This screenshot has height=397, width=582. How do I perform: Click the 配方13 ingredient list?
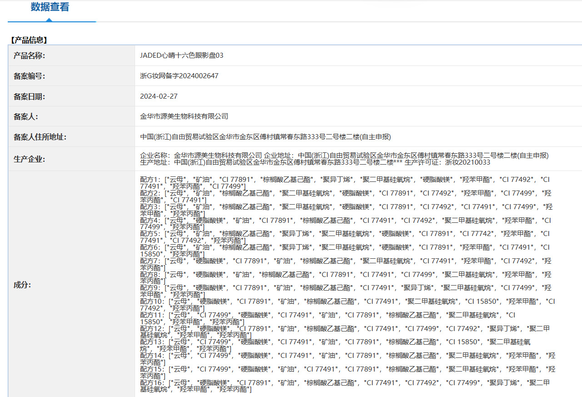(x=336, y=345)
